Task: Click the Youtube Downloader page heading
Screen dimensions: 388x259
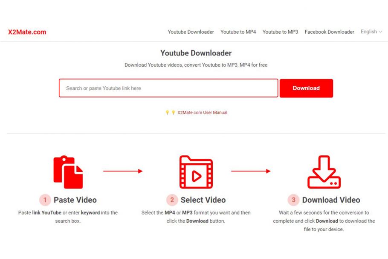Action: click(x=196, y=53)
